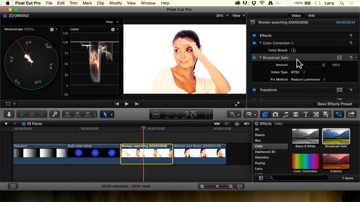Toggle the Inspector panel button

[x=339, y=114]
